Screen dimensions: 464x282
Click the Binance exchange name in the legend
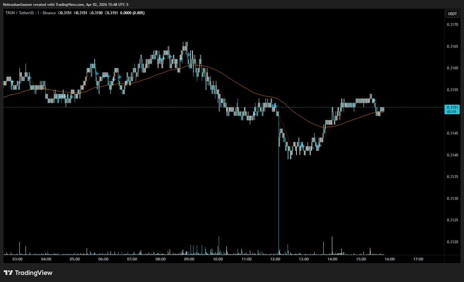click(49, 13)
